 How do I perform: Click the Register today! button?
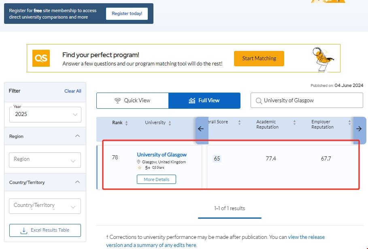(x=127, y=14)
